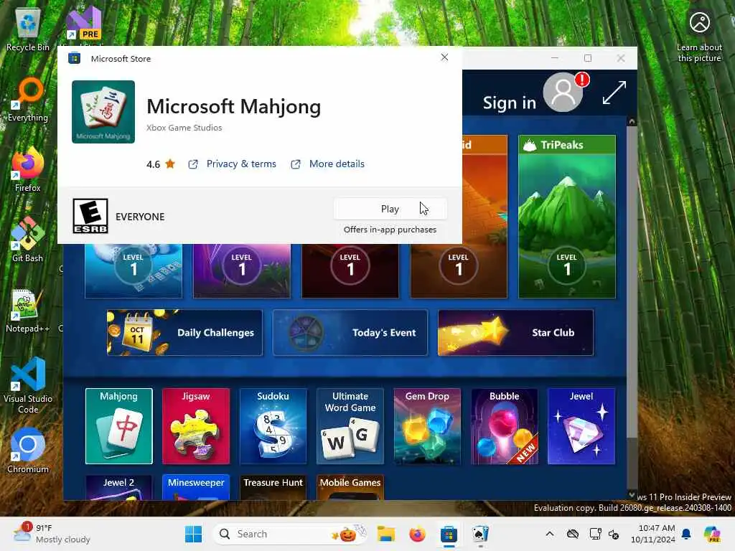Select the Ultimate Word Game tile

pyautogui.click(x=350, y=426)
